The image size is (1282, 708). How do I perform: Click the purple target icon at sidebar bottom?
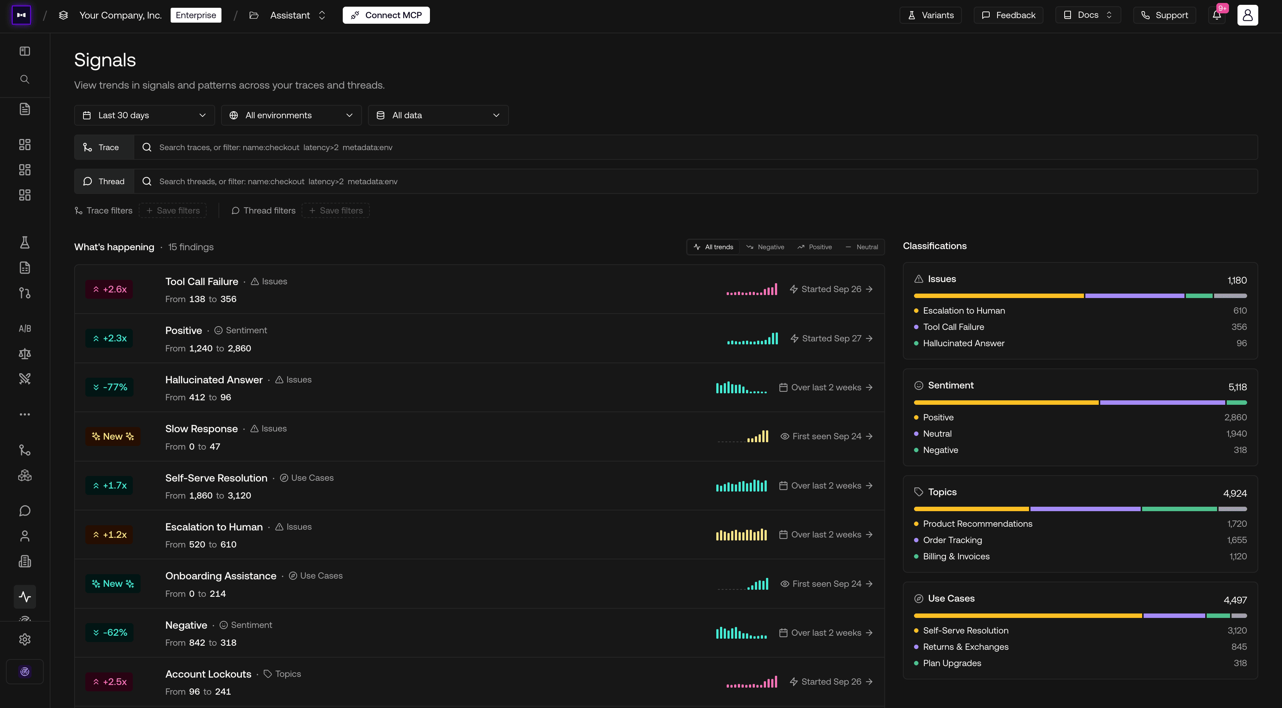24,672
